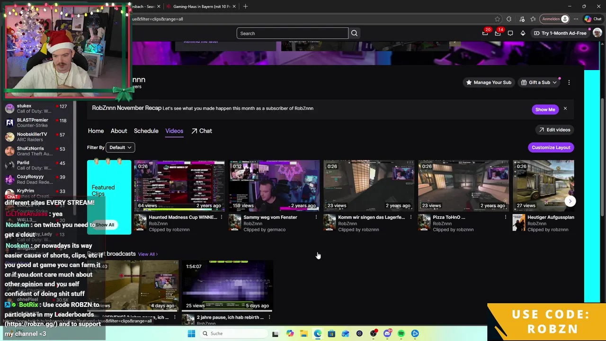The height and width of the screenshot is (341, 606).
Task: Click the search magnifier button
Action: (354, 33)
